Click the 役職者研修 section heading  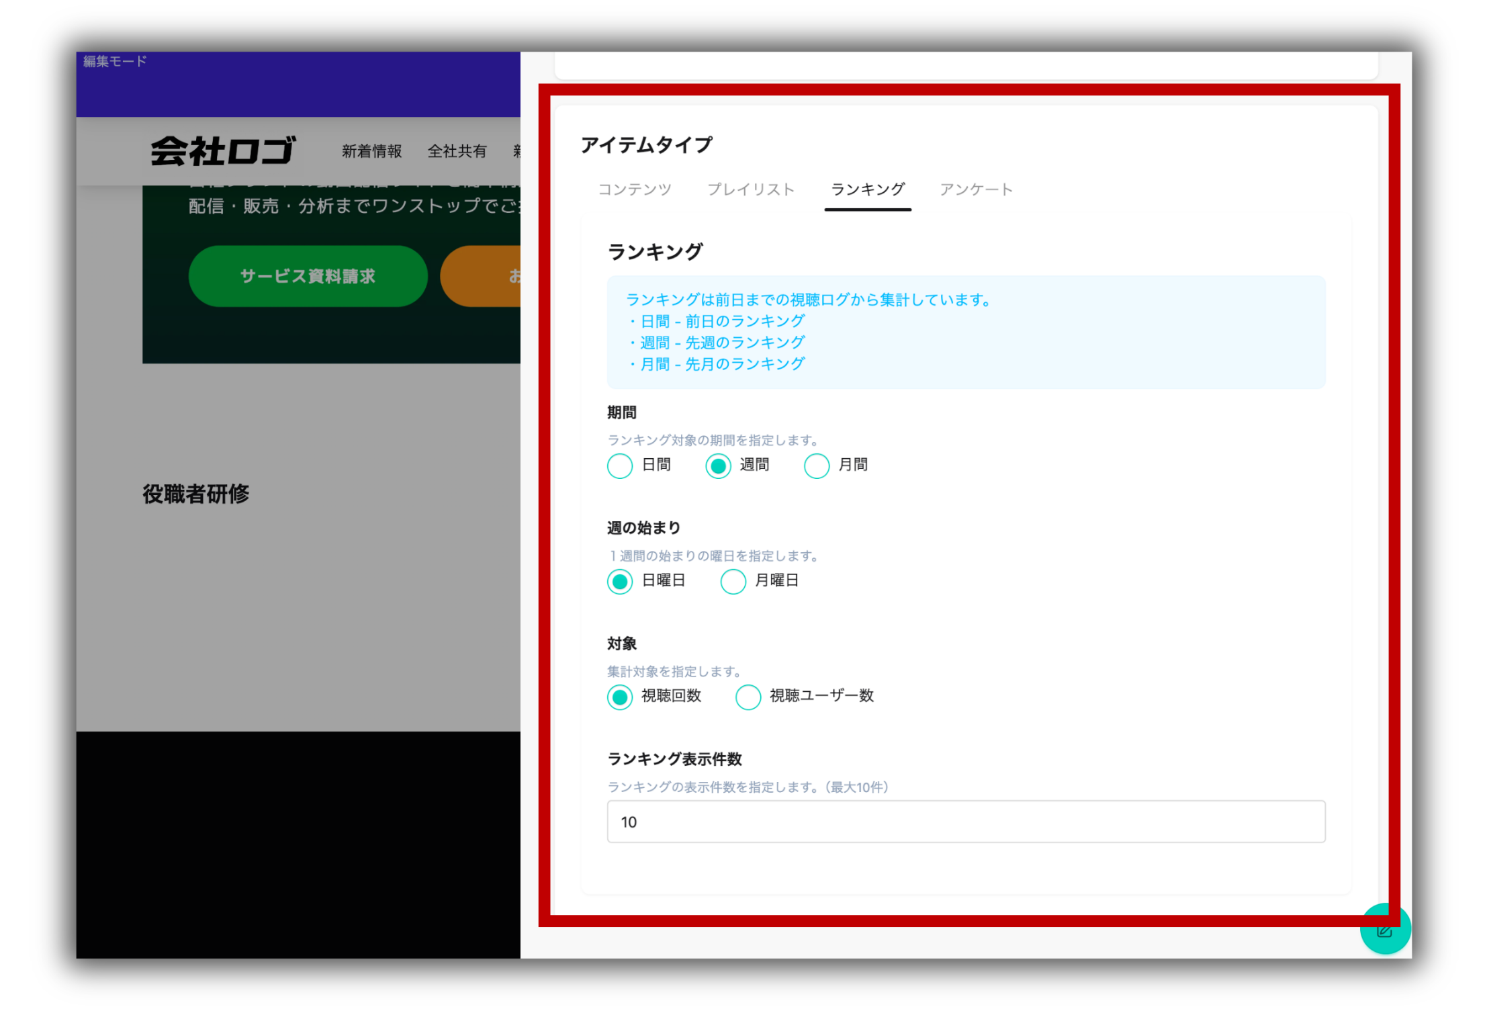tap(195, 494)
